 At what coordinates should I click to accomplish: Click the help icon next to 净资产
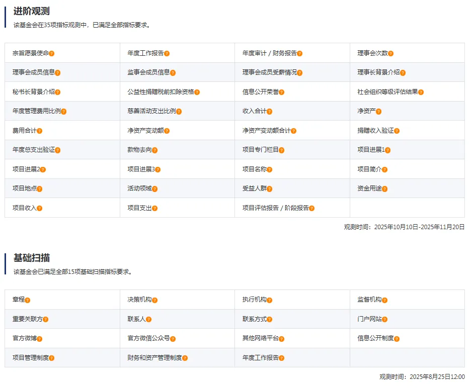tap(379, 112)
